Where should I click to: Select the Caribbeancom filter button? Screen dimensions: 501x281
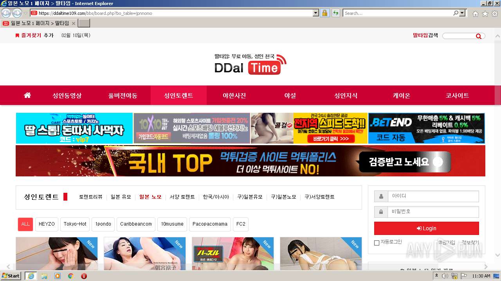coord(136,224)
